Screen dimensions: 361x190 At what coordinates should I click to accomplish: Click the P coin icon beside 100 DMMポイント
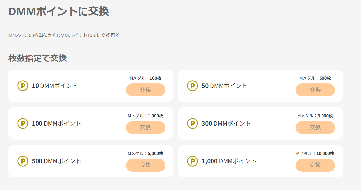click(23, 123)
